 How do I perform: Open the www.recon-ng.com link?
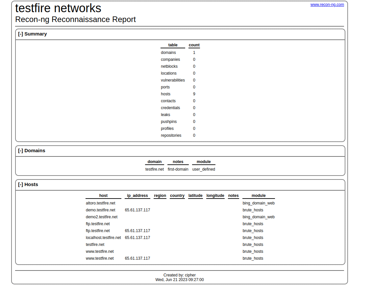tap(327, 5)
